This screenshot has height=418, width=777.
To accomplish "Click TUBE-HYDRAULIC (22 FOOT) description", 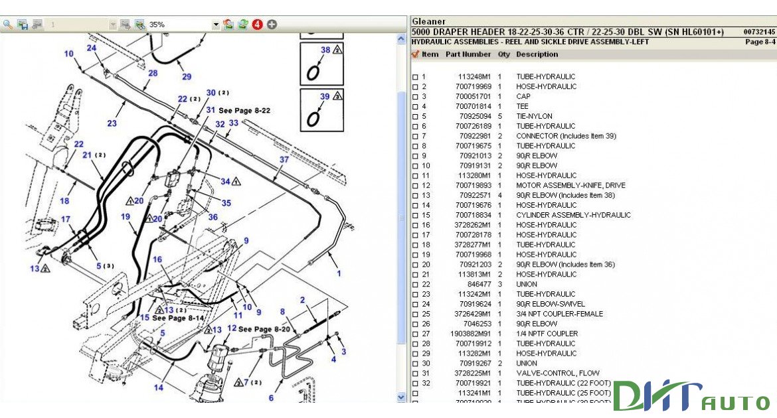I will (x=563, y=383).
